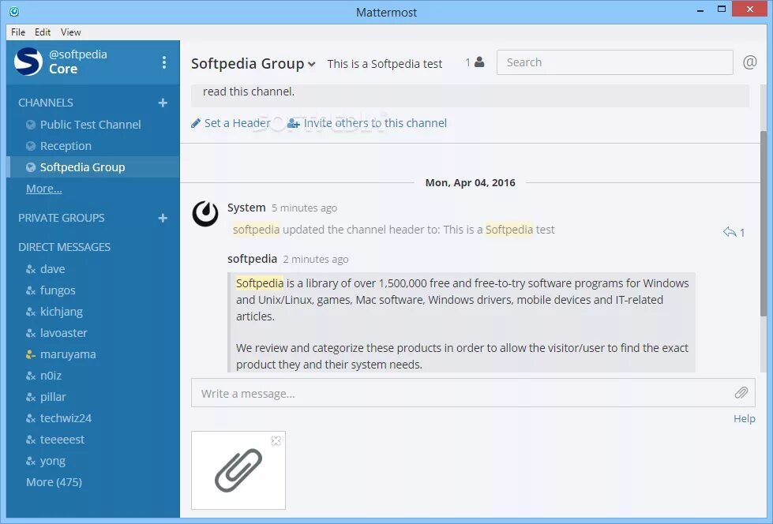Image resolution: width=773 pixels, height=524 pixels.
Task: Click the globe icon beside Reception
Action: click(31, 146)
